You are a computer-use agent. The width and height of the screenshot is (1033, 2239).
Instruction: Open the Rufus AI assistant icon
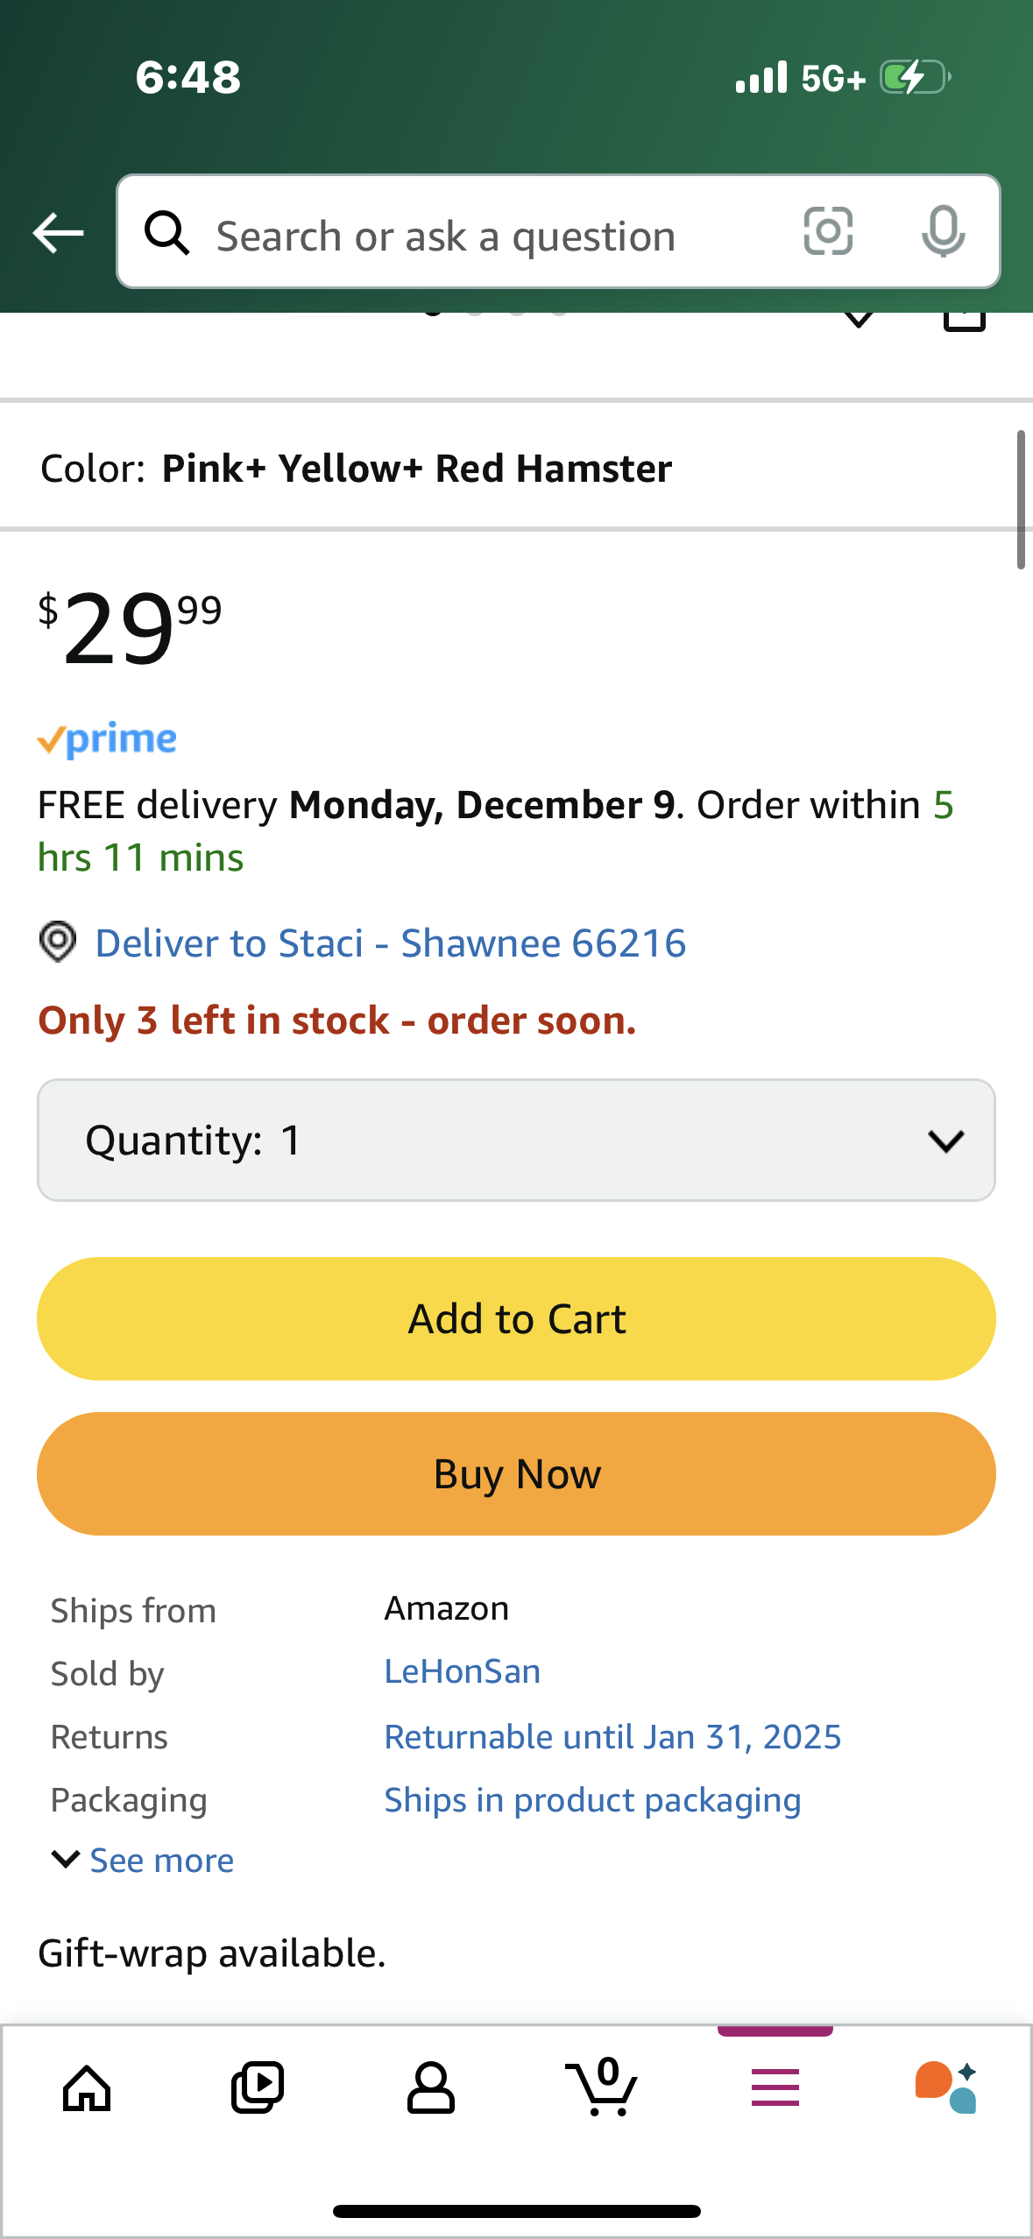(946, 2087)
